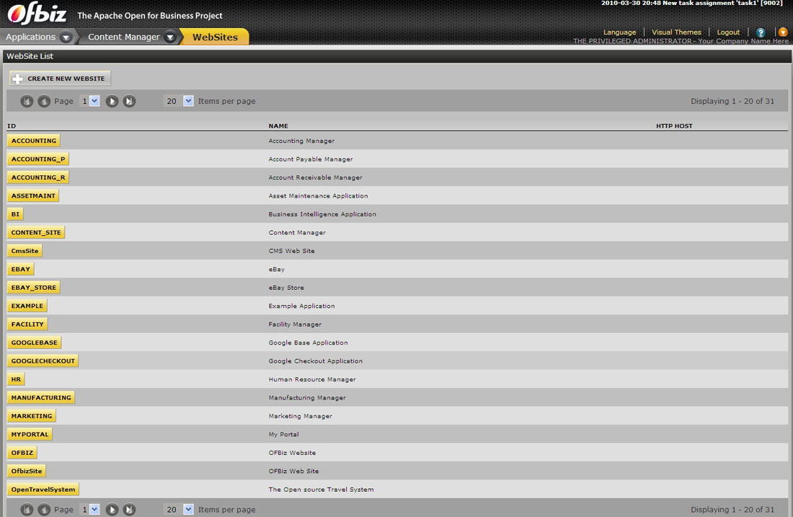793x517 pixels.
Task: Open the GOOGLECHECKOUT website ID
Action: click(43, 361)
